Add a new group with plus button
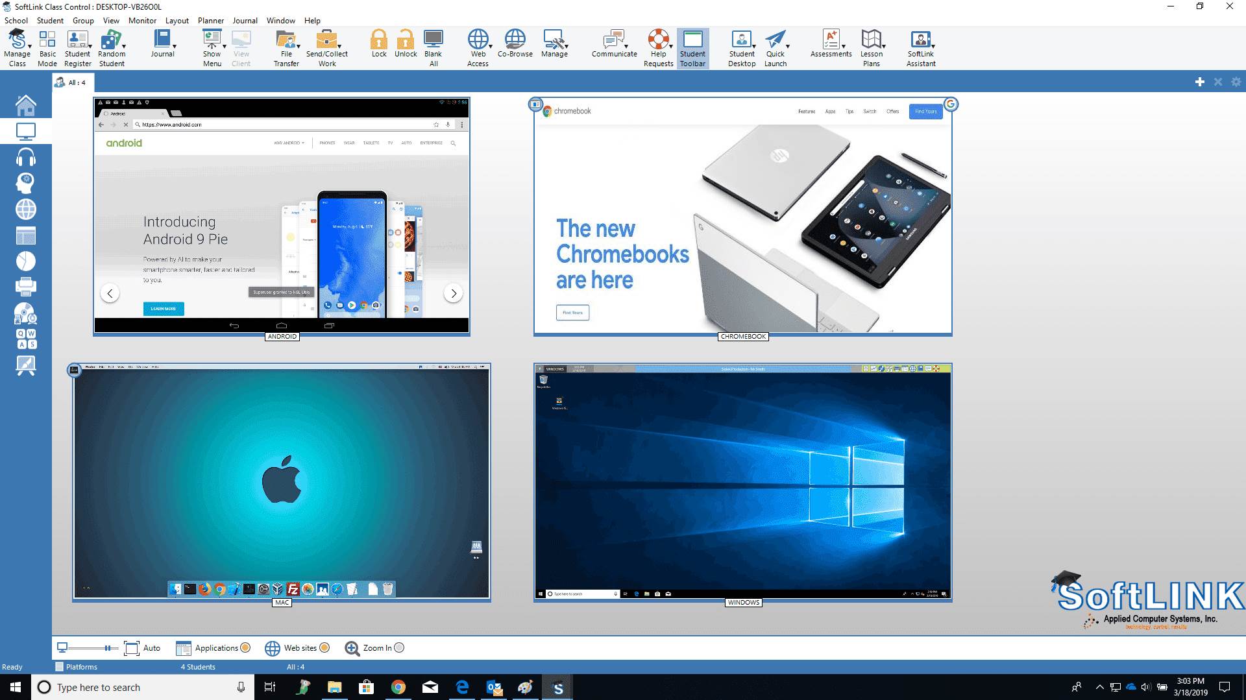 tap(1199, 82)
